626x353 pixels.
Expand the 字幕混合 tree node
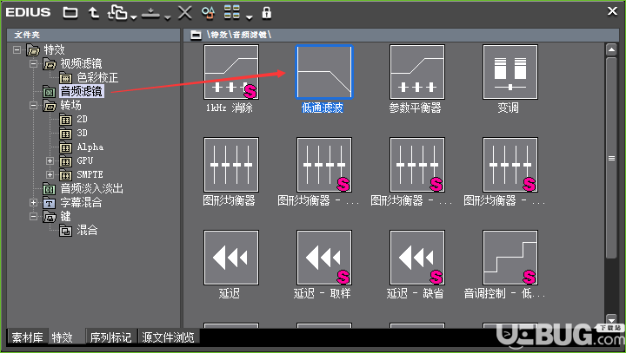pos(34,203)
